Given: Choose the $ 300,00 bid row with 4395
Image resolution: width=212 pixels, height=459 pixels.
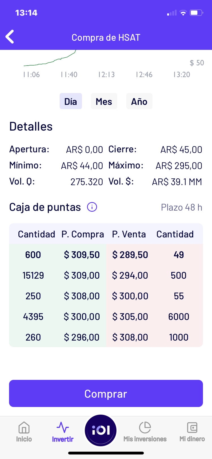Looking at the screenshot, I should point(58,317).
